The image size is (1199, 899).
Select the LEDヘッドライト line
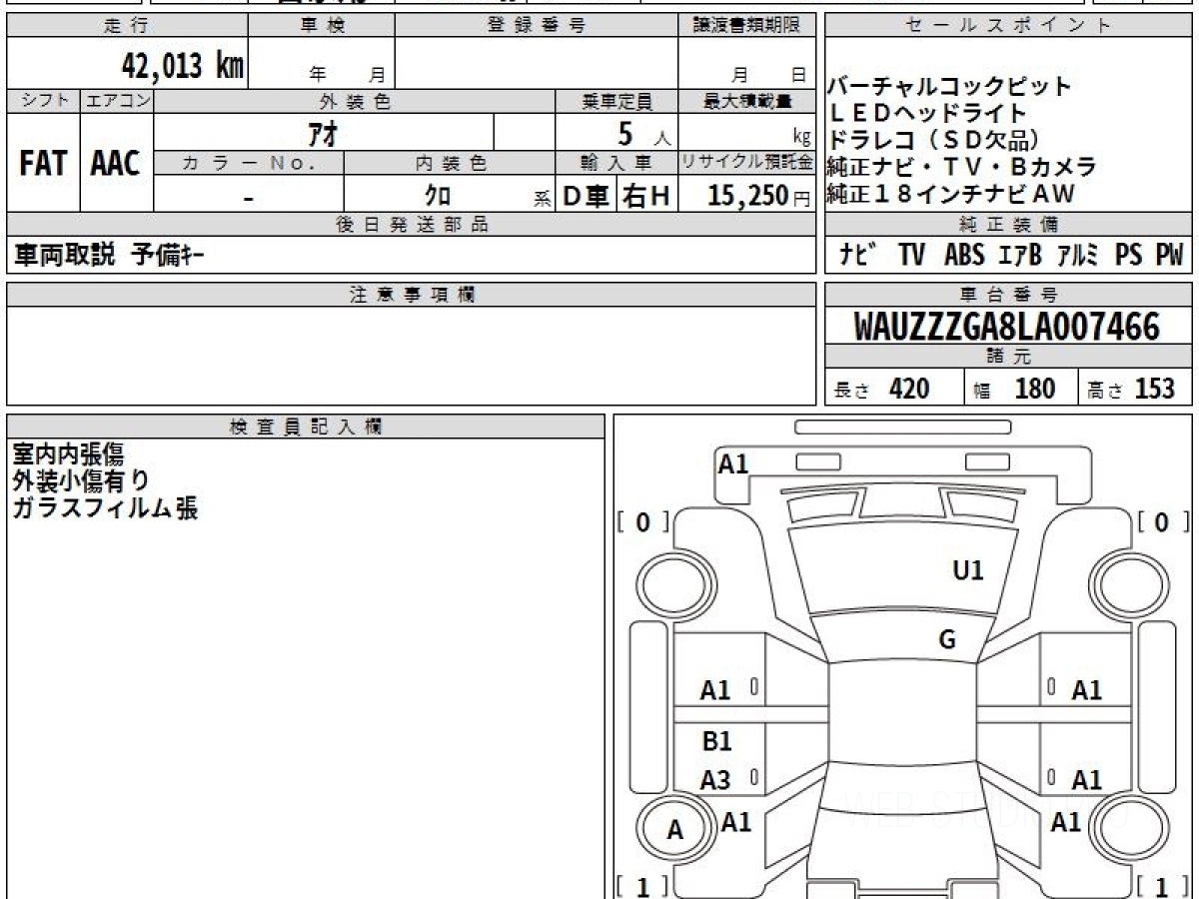[927, 113]
